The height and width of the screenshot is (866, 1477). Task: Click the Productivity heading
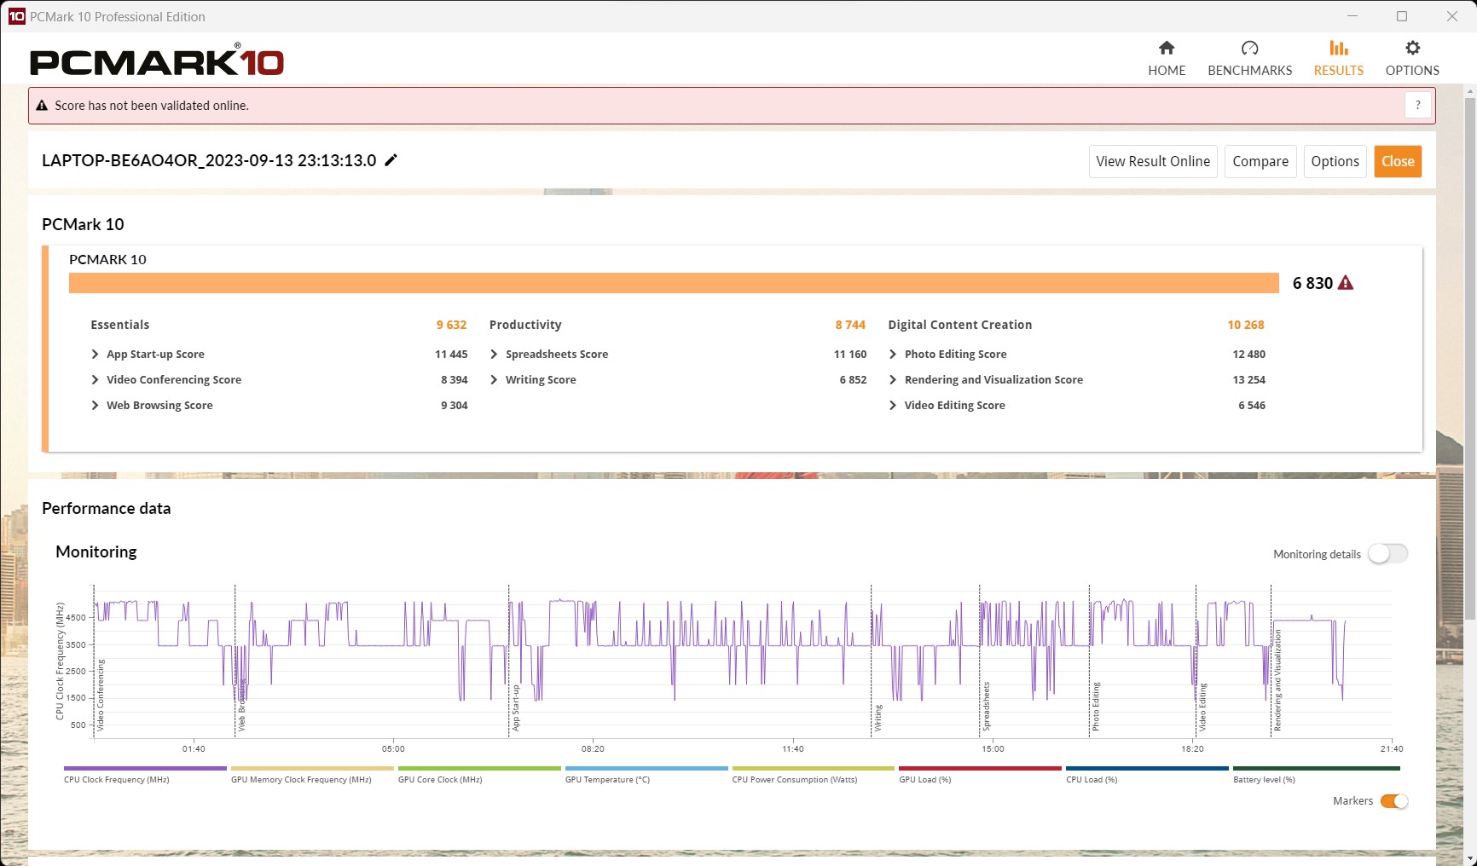pos(525,325)
